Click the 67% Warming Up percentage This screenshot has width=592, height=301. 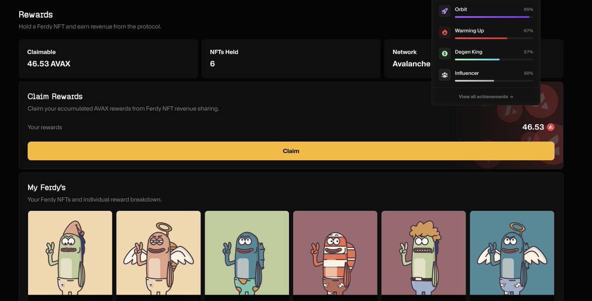tap(528, 31)
